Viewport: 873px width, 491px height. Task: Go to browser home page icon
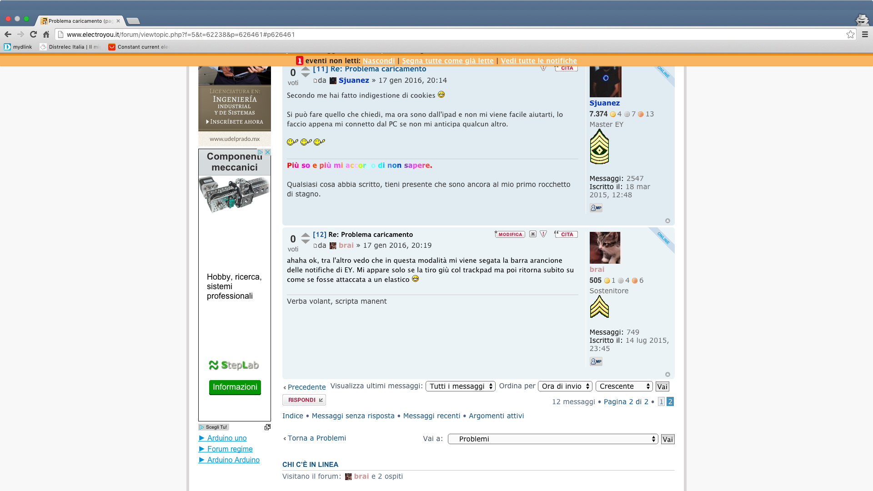pyautogui.click(x=46, y=35)
